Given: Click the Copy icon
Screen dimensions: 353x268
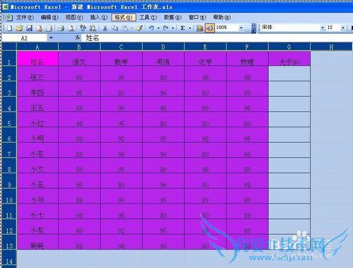Looking at the screenshot, I should coord(115,28).
